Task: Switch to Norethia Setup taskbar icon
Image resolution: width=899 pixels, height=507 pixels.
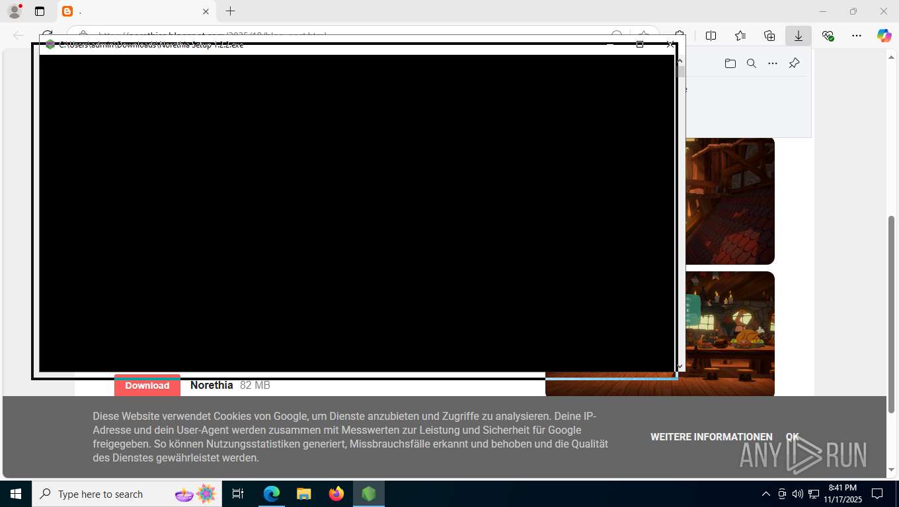Action: (x=369, y=494)
